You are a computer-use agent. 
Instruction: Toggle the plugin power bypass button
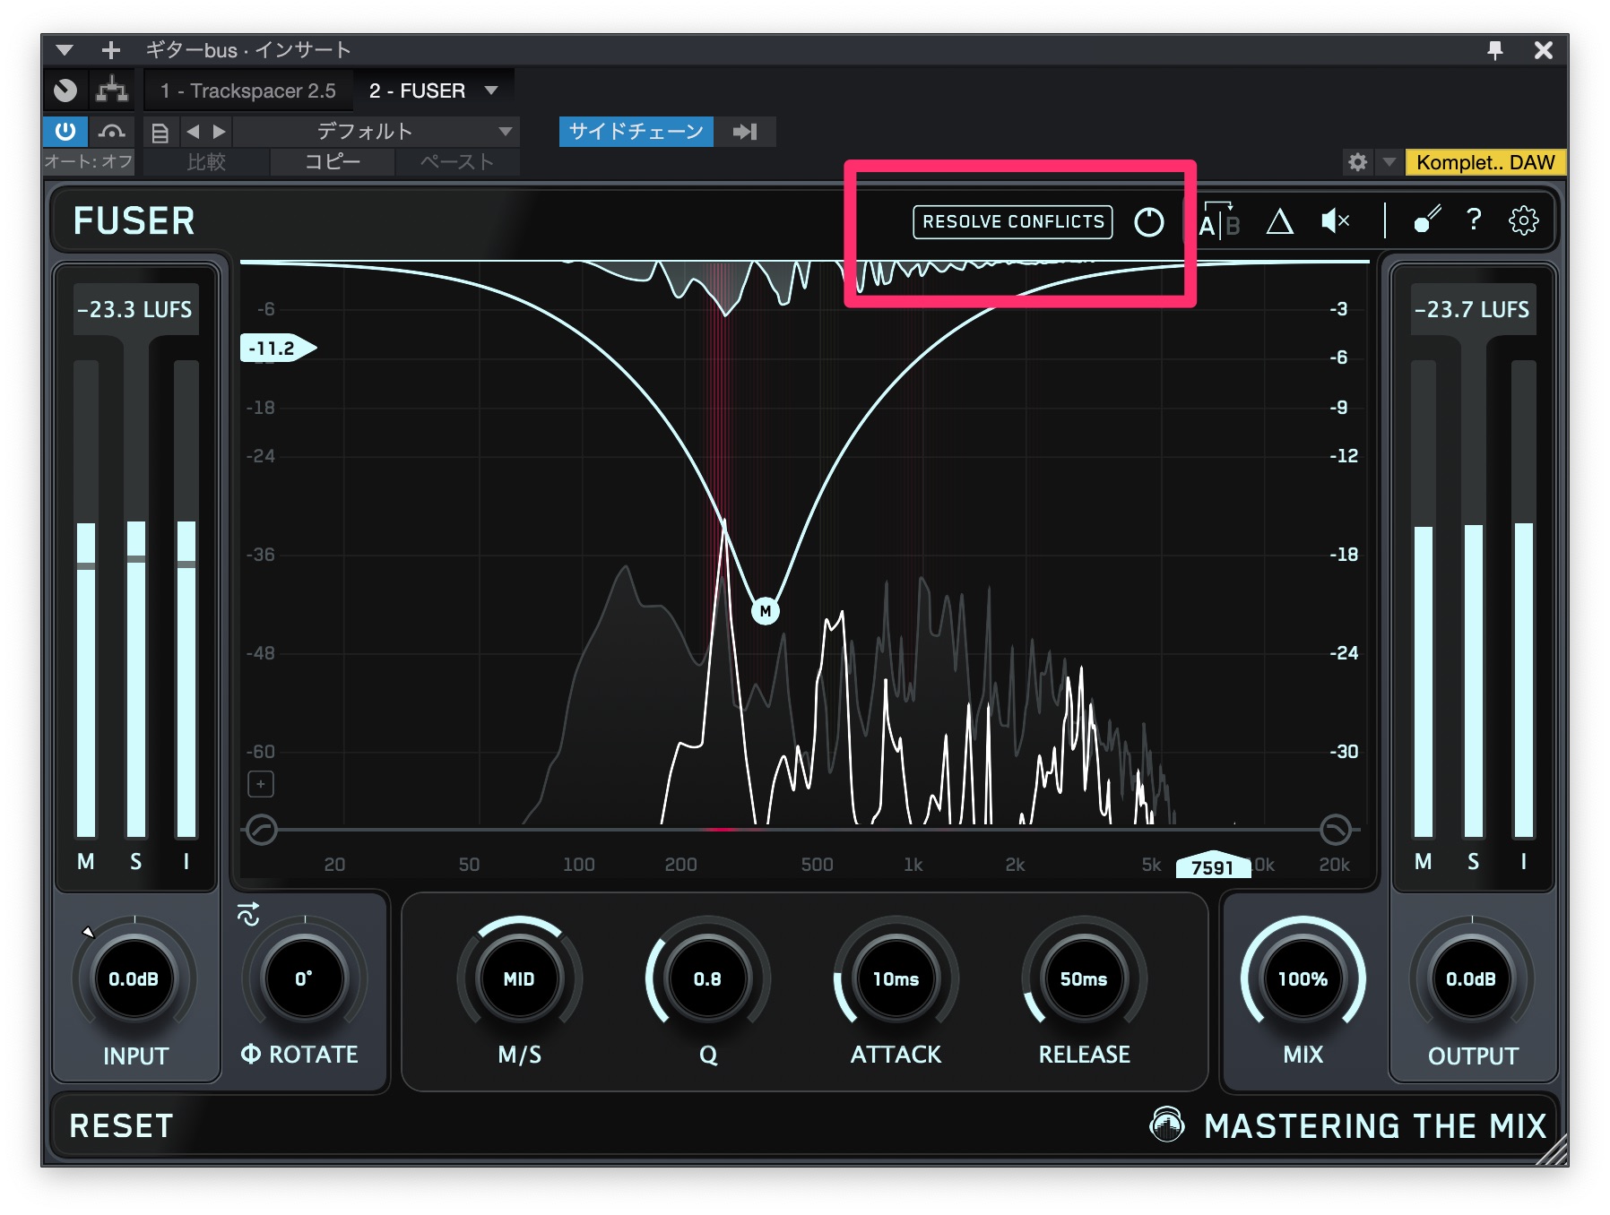click(65, 132)
